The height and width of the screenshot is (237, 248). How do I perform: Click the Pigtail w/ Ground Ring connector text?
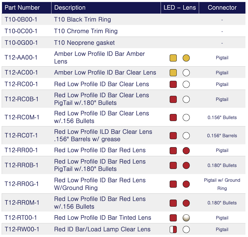point(222,184)
